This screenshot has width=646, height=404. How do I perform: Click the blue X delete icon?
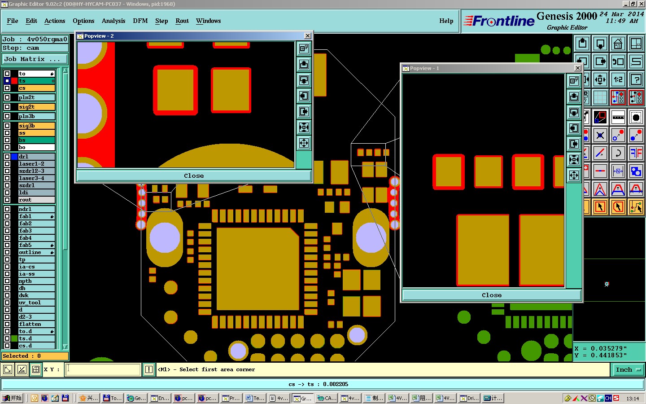coord(600,135)
